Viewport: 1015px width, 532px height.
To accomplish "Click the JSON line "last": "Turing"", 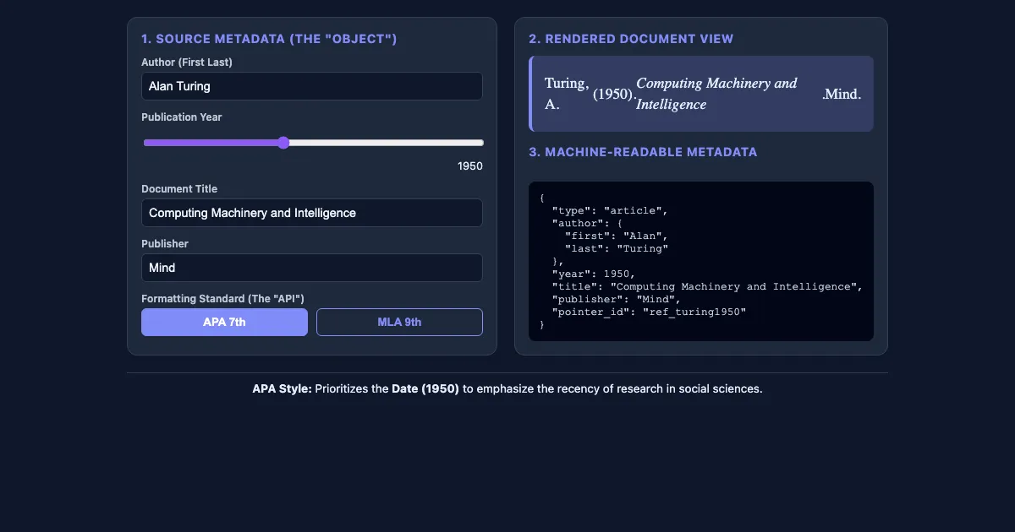I will pos(617,248).
